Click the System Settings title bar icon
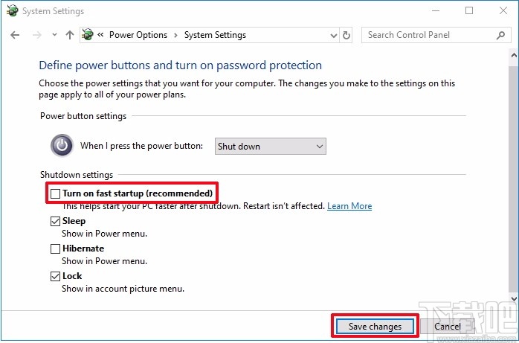The height and width of the screenshot is (343, 519). (x=10, y=11)
